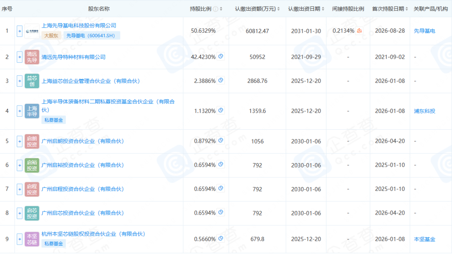
Task: Sort by 认缴出资额(万元) column arrows
Action: tap(278, 9)
